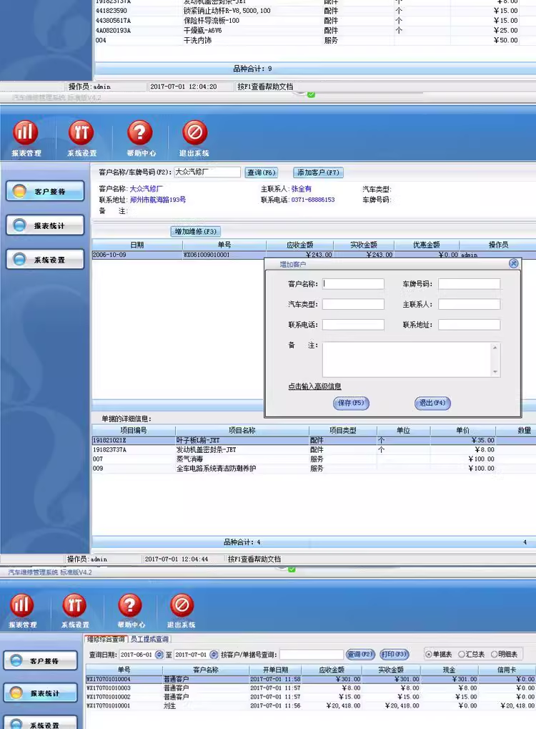Select item row 007 蒸气消毒
Screen dimensions: 536x729
(314, 459)
